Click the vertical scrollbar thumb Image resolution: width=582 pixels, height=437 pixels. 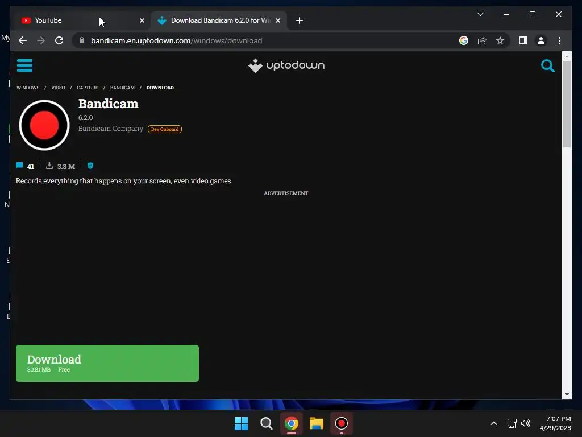pyautogui.click(x=567, y=104)
